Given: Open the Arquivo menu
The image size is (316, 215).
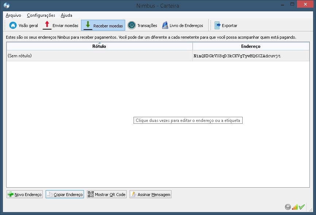Looking at the screenshot, I should [x=13, y=15].
